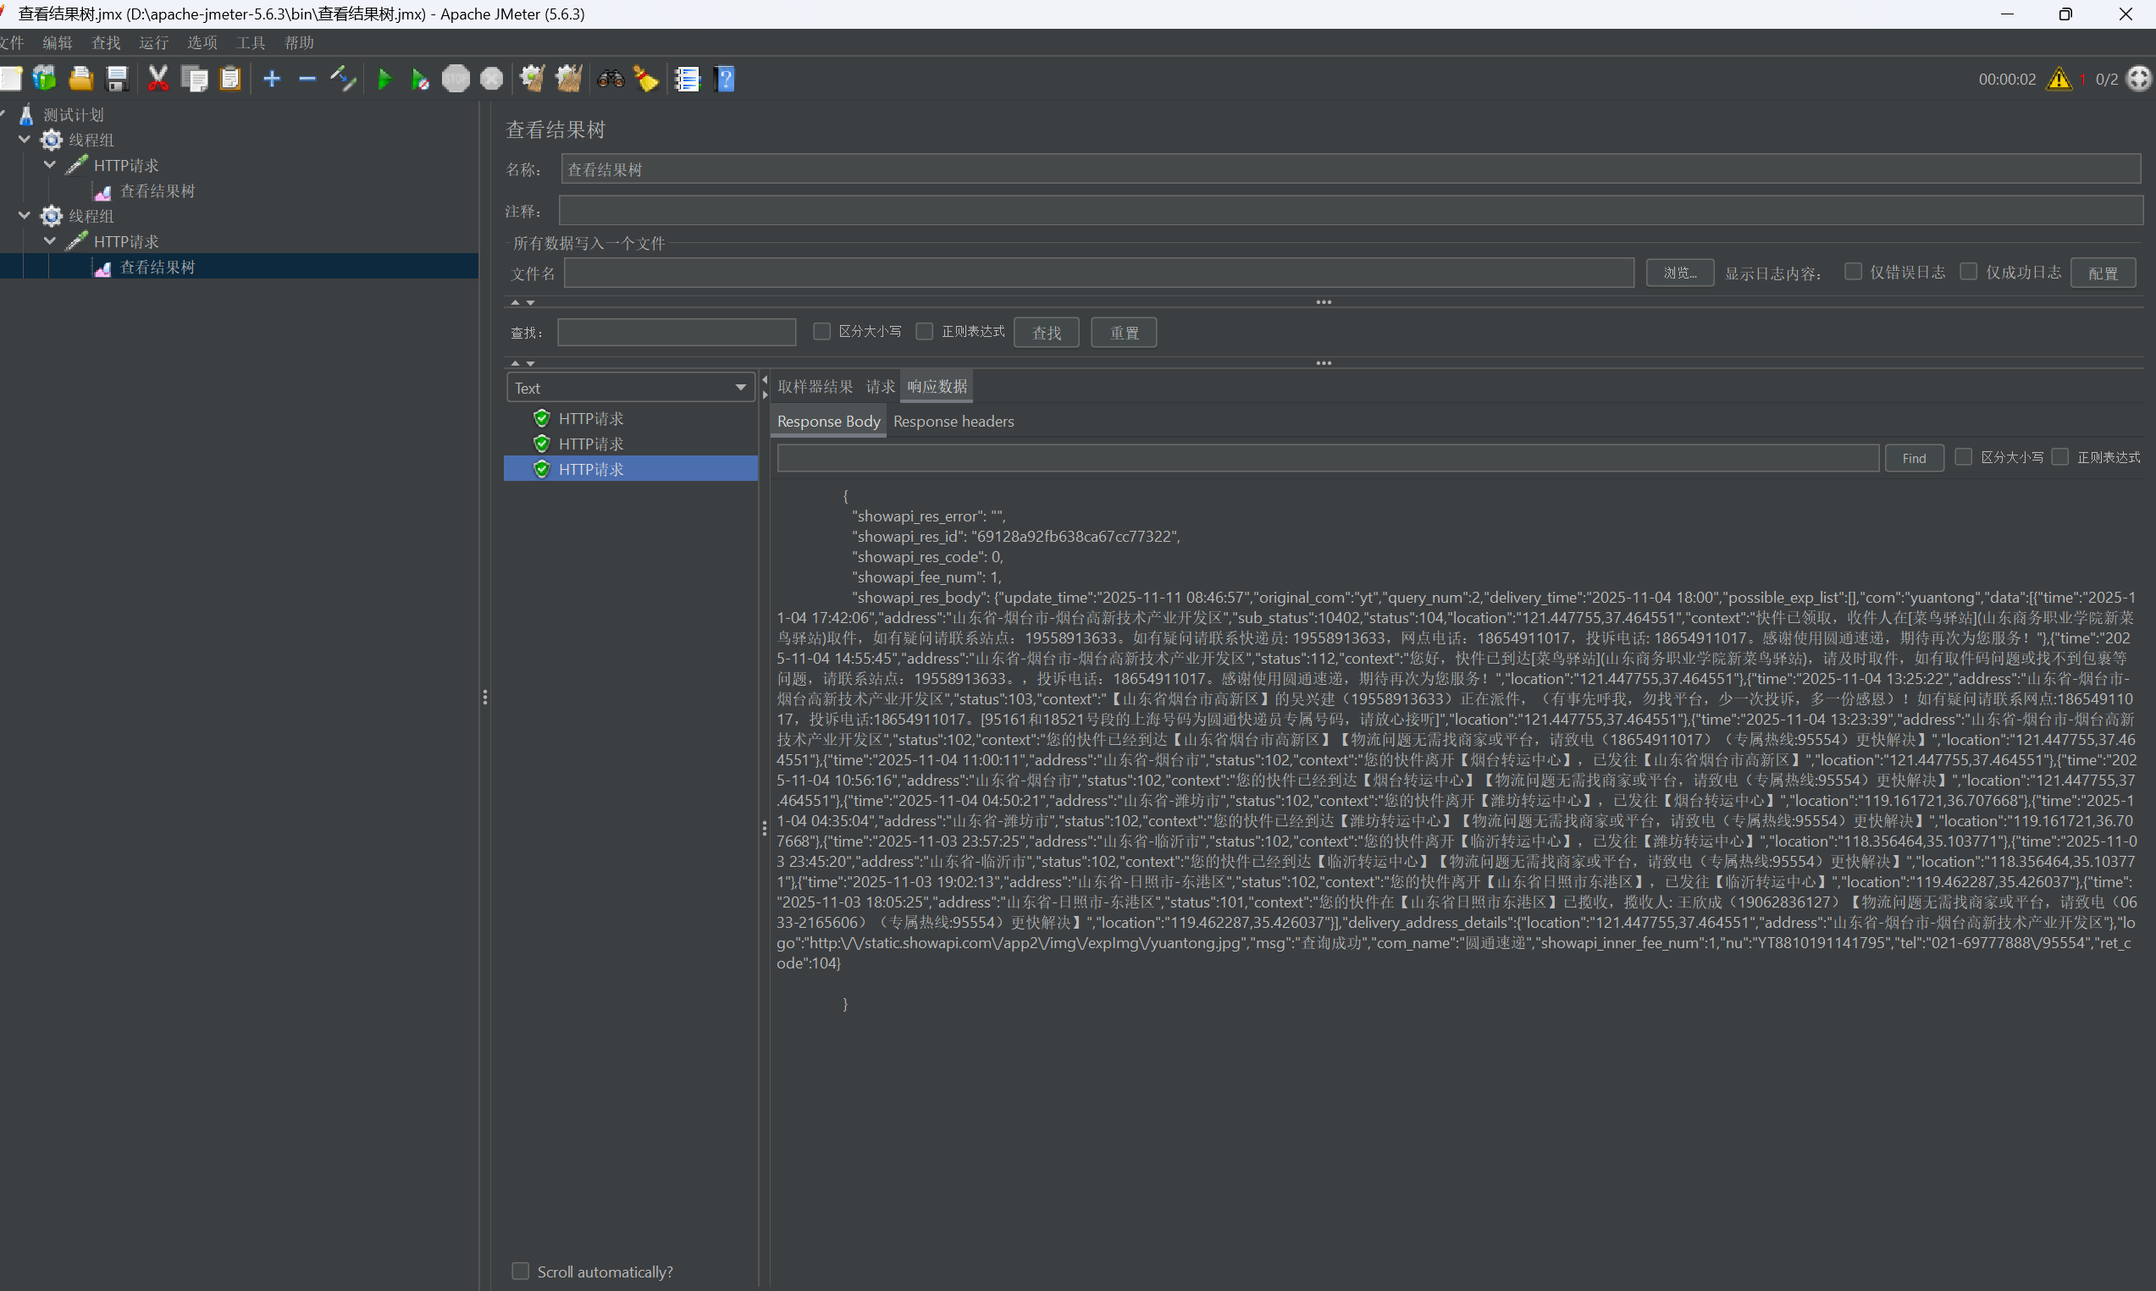Open the 运行 menu
The height and width of the screenshot is (1291, 2156).
[x=153, y=42]
